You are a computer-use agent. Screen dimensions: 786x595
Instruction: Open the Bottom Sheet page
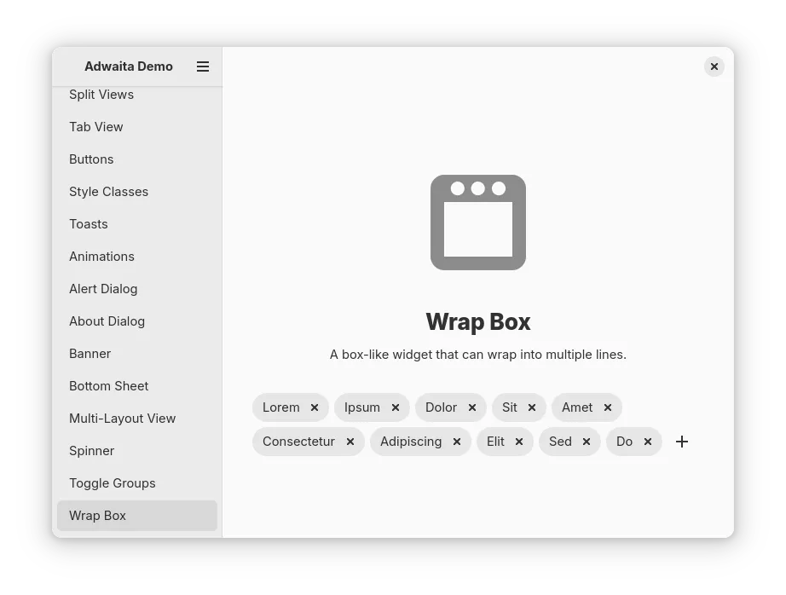(x=109, y=386)
